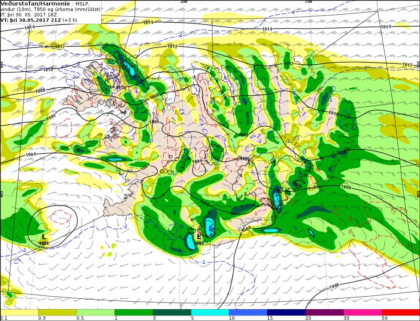Click the legend value "20"

click(x=308, y=318)
